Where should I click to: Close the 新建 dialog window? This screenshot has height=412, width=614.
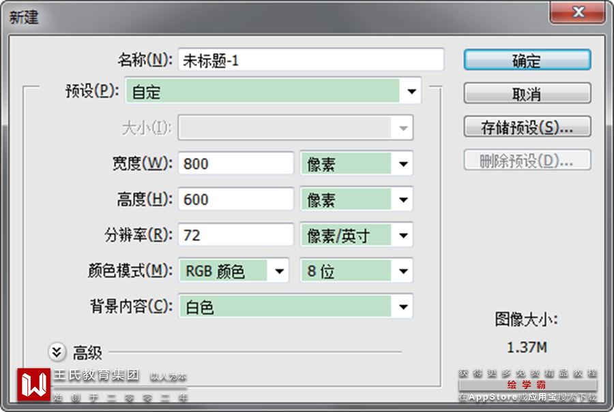[x=578, y=12]
